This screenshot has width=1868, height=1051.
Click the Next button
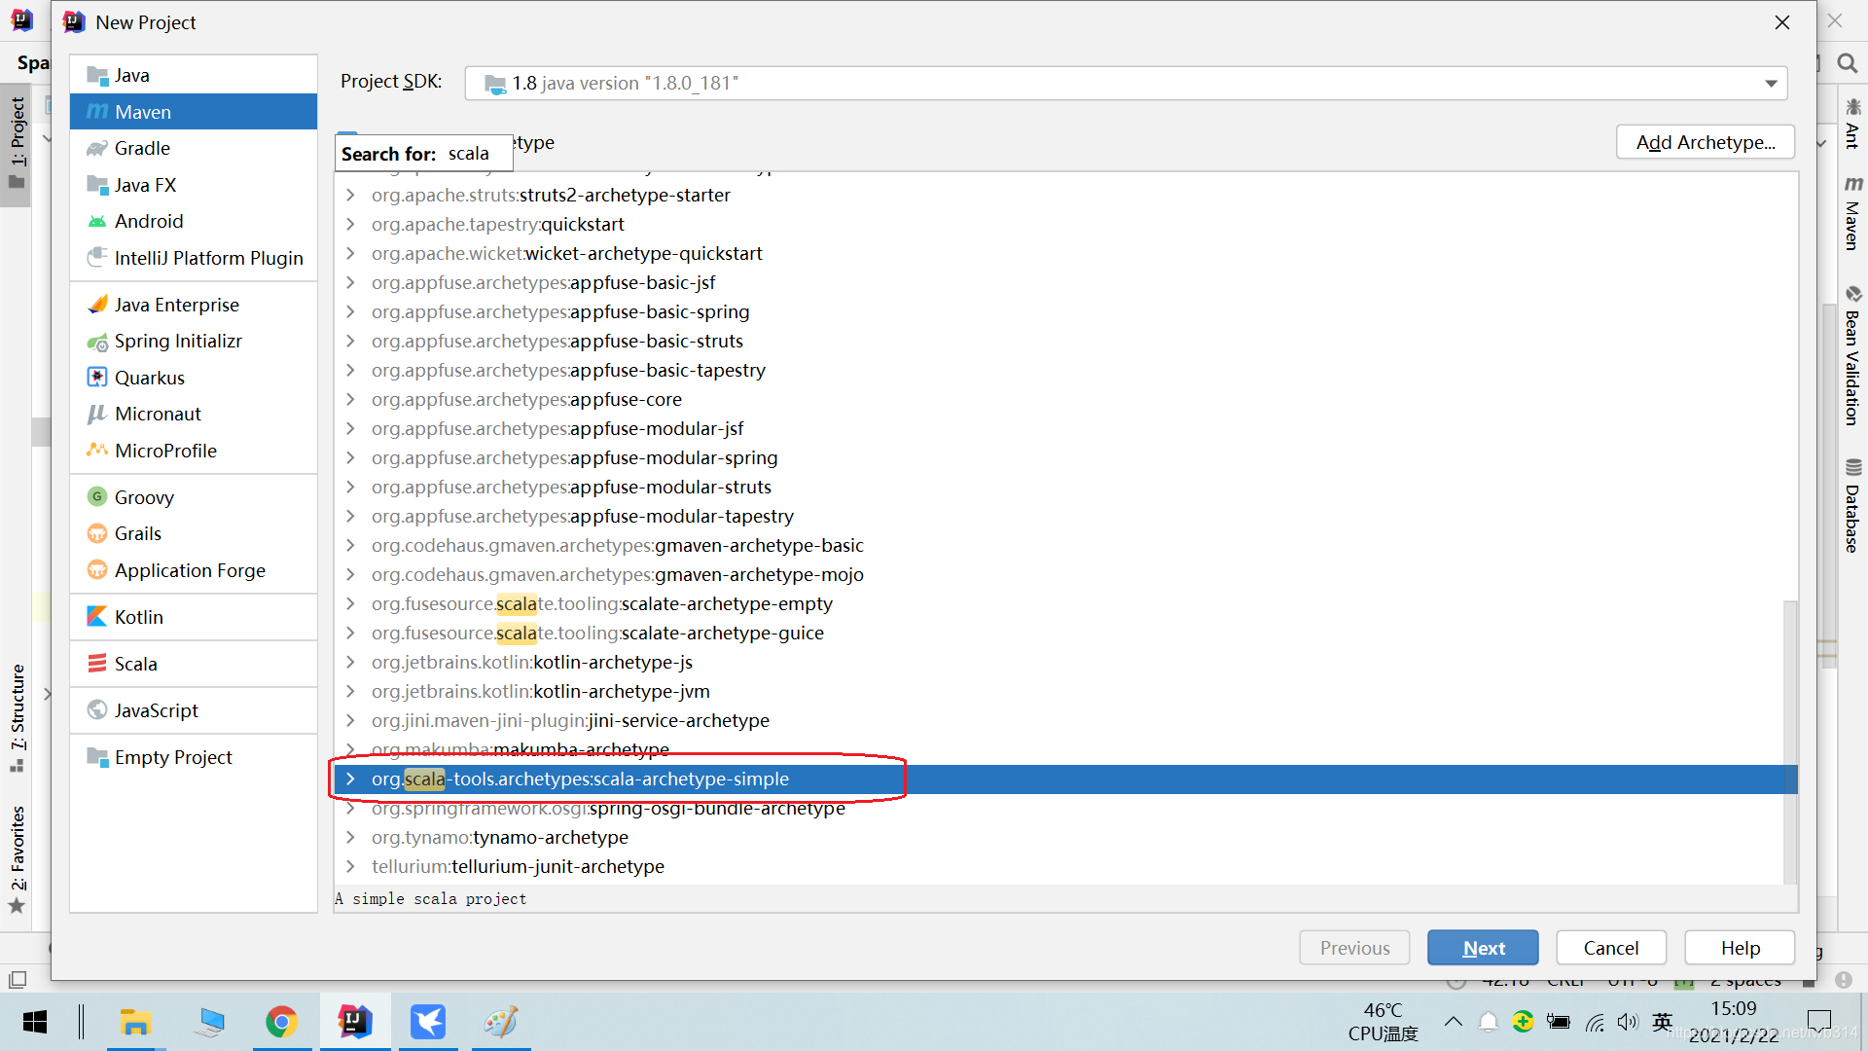click(x=1483, y=948)
